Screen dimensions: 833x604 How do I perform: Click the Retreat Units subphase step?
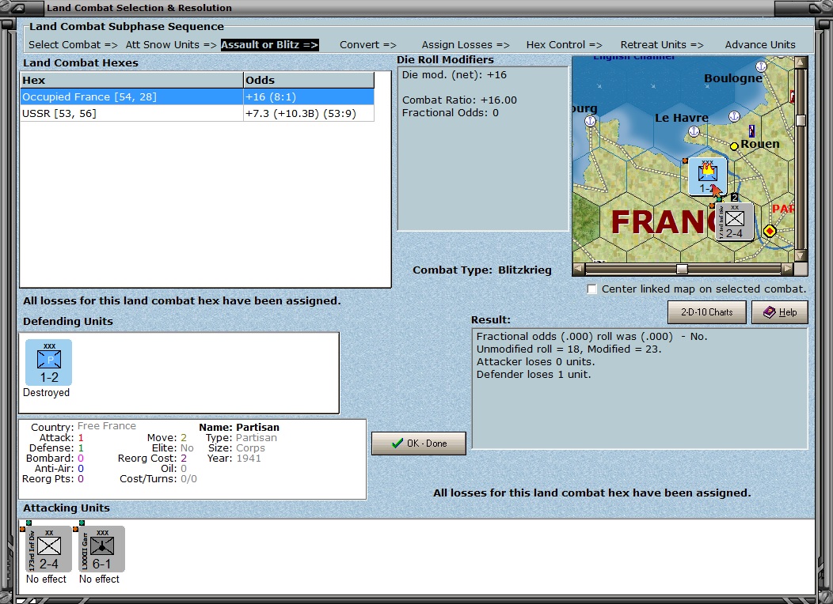pyautogui.click(x=662, y=44)
